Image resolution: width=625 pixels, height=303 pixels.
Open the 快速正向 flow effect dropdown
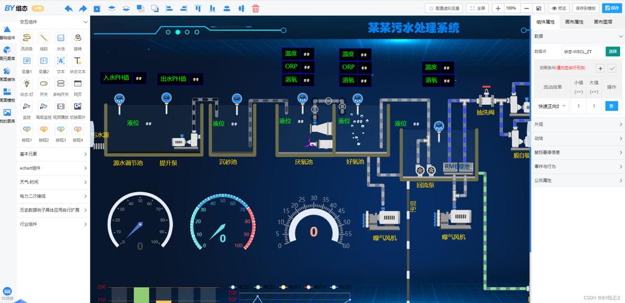tap(553, 106)
